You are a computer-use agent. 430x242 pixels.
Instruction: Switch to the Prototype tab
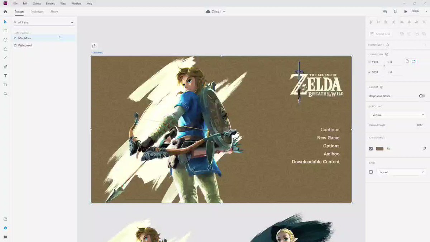coord(37,11)
